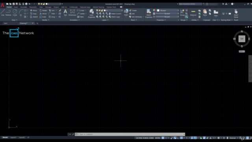Select the Polyline tool
This screenshot has height=142, width=252.
[x=8, y=13]
